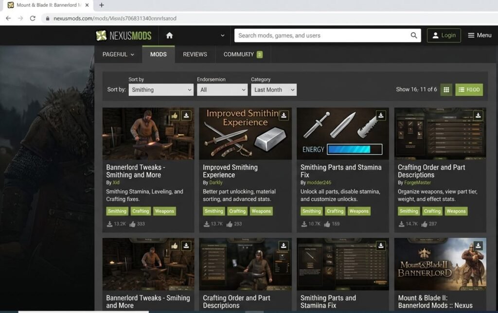Open the Improved Smithing Experience title link
The width and height of the screenshot is (498, 313).
230,171
